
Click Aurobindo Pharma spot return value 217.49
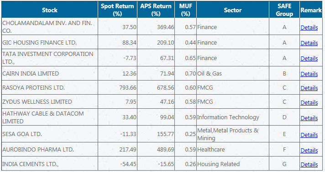coord(128,149)
